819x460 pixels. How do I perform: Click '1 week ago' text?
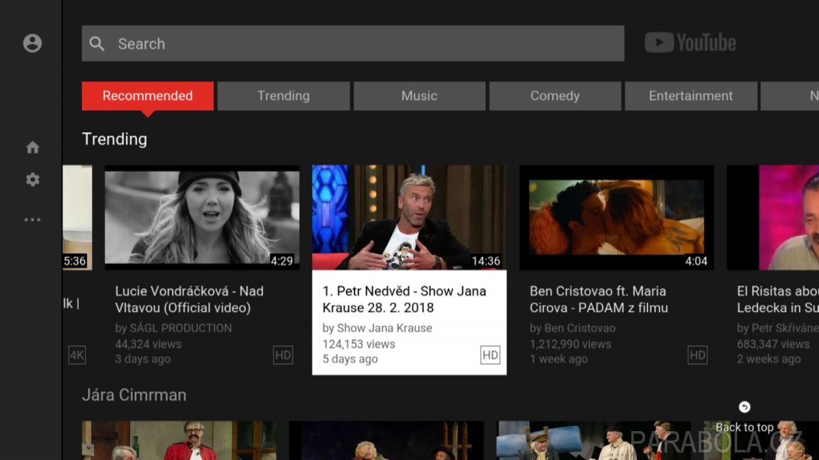tap(559, 359)
